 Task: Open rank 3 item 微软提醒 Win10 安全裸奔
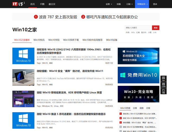click(139, 122)
